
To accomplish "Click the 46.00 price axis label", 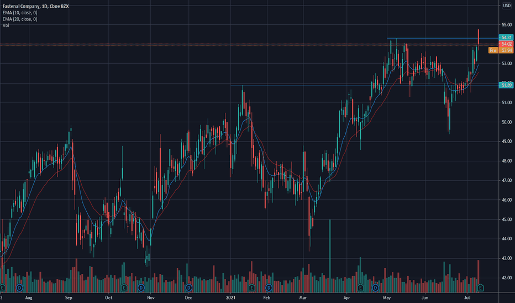I will (x=507, y=200).
